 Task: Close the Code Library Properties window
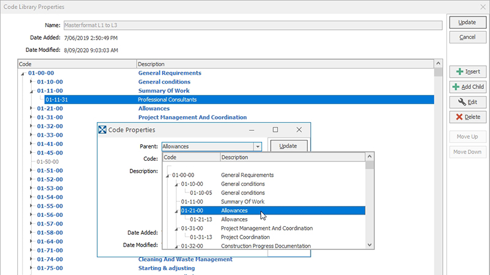[x=483, y=7]
